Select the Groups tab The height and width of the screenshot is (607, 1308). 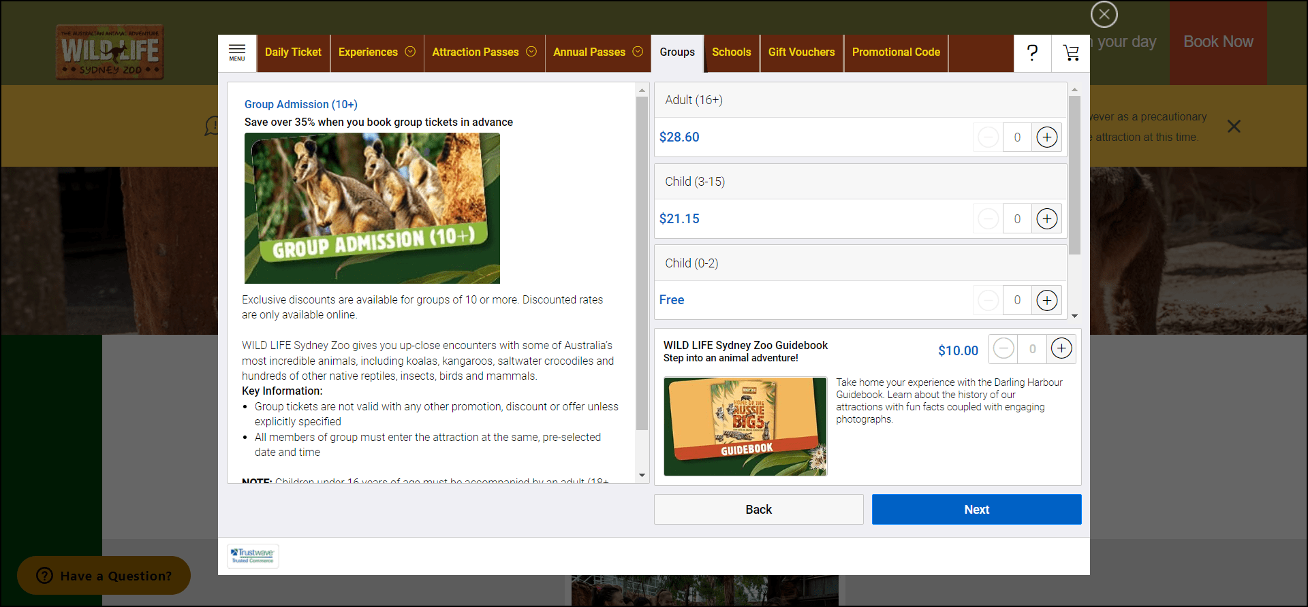pyautogui.click(x=677, y=52)
